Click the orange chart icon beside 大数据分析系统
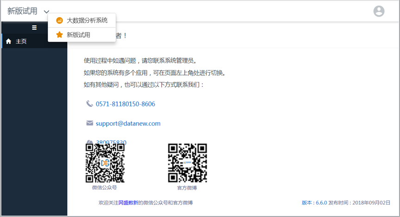The image size is (400, 217). tap(59, 20)
